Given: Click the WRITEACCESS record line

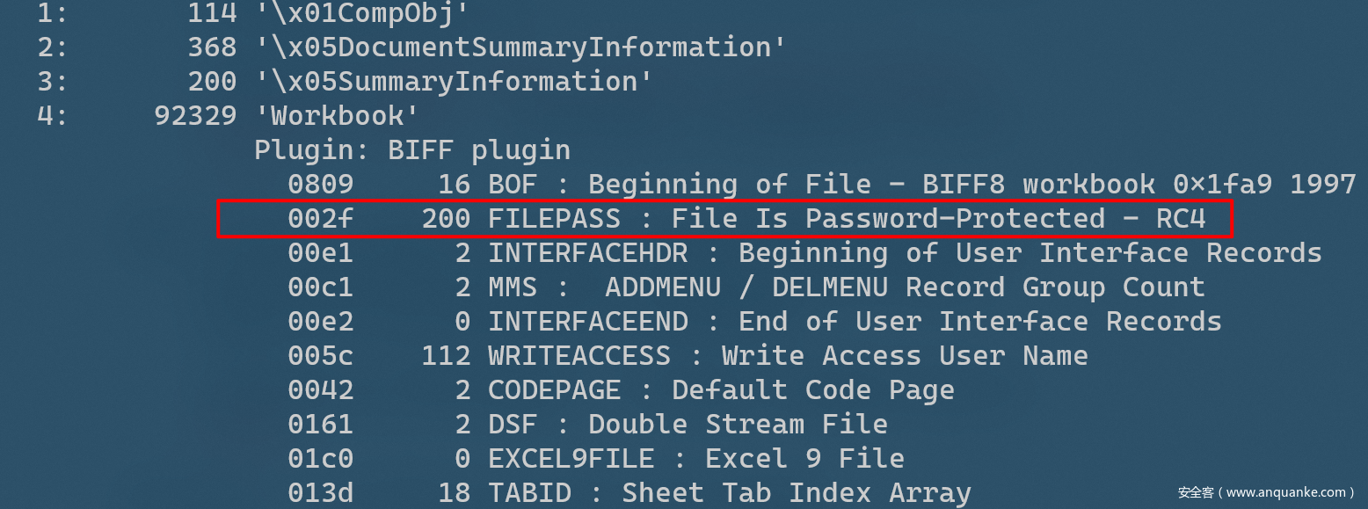Looking at the screenshot, I should click(688, 356).
